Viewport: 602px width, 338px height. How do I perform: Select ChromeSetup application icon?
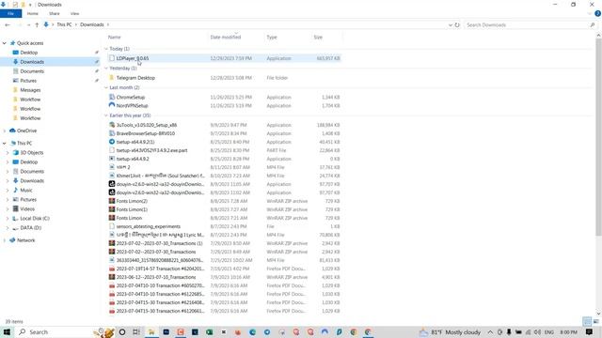(x=112, y=97)
